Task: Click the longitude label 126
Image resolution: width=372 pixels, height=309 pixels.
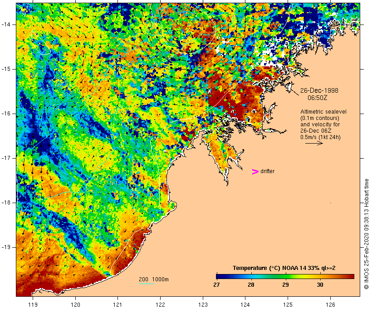Action: pyautogui.click(x=330, y=304)
